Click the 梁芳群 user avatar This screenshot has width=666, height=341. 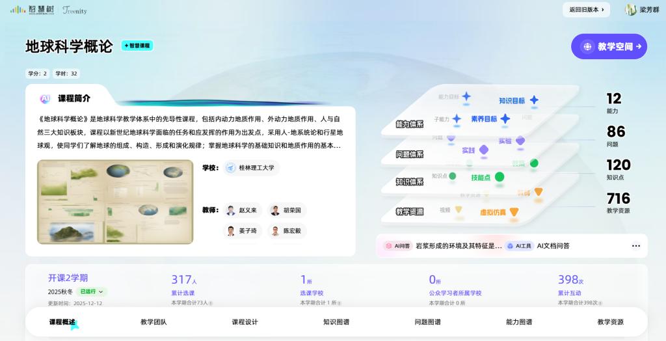coord(630,10)
